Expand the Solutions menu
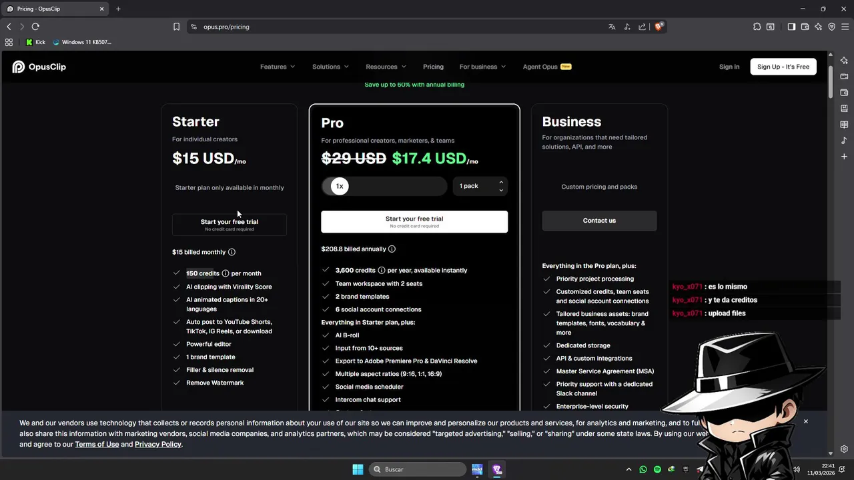 pyautogui.click(x=330, y=67)
